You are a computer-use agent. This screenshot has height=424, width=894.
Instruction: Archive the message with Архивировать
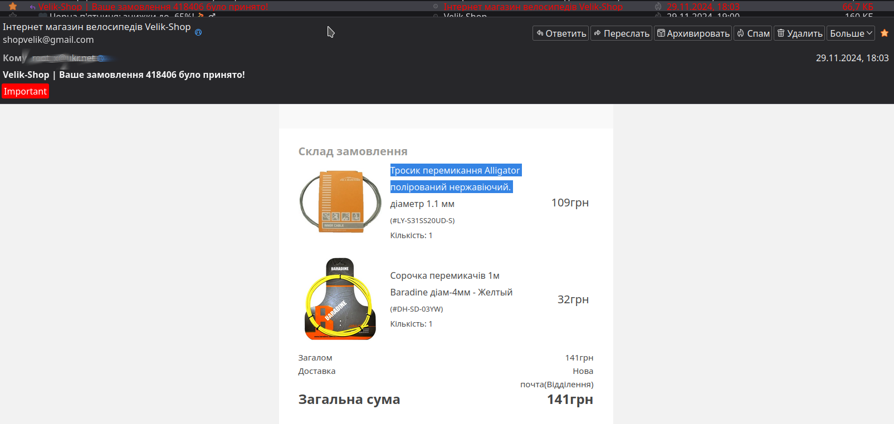pyautogui.click(x=692, y=33)
